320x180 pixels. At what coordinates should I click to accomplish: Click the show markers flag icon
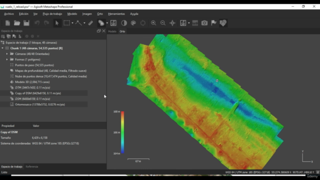[213, 23]
